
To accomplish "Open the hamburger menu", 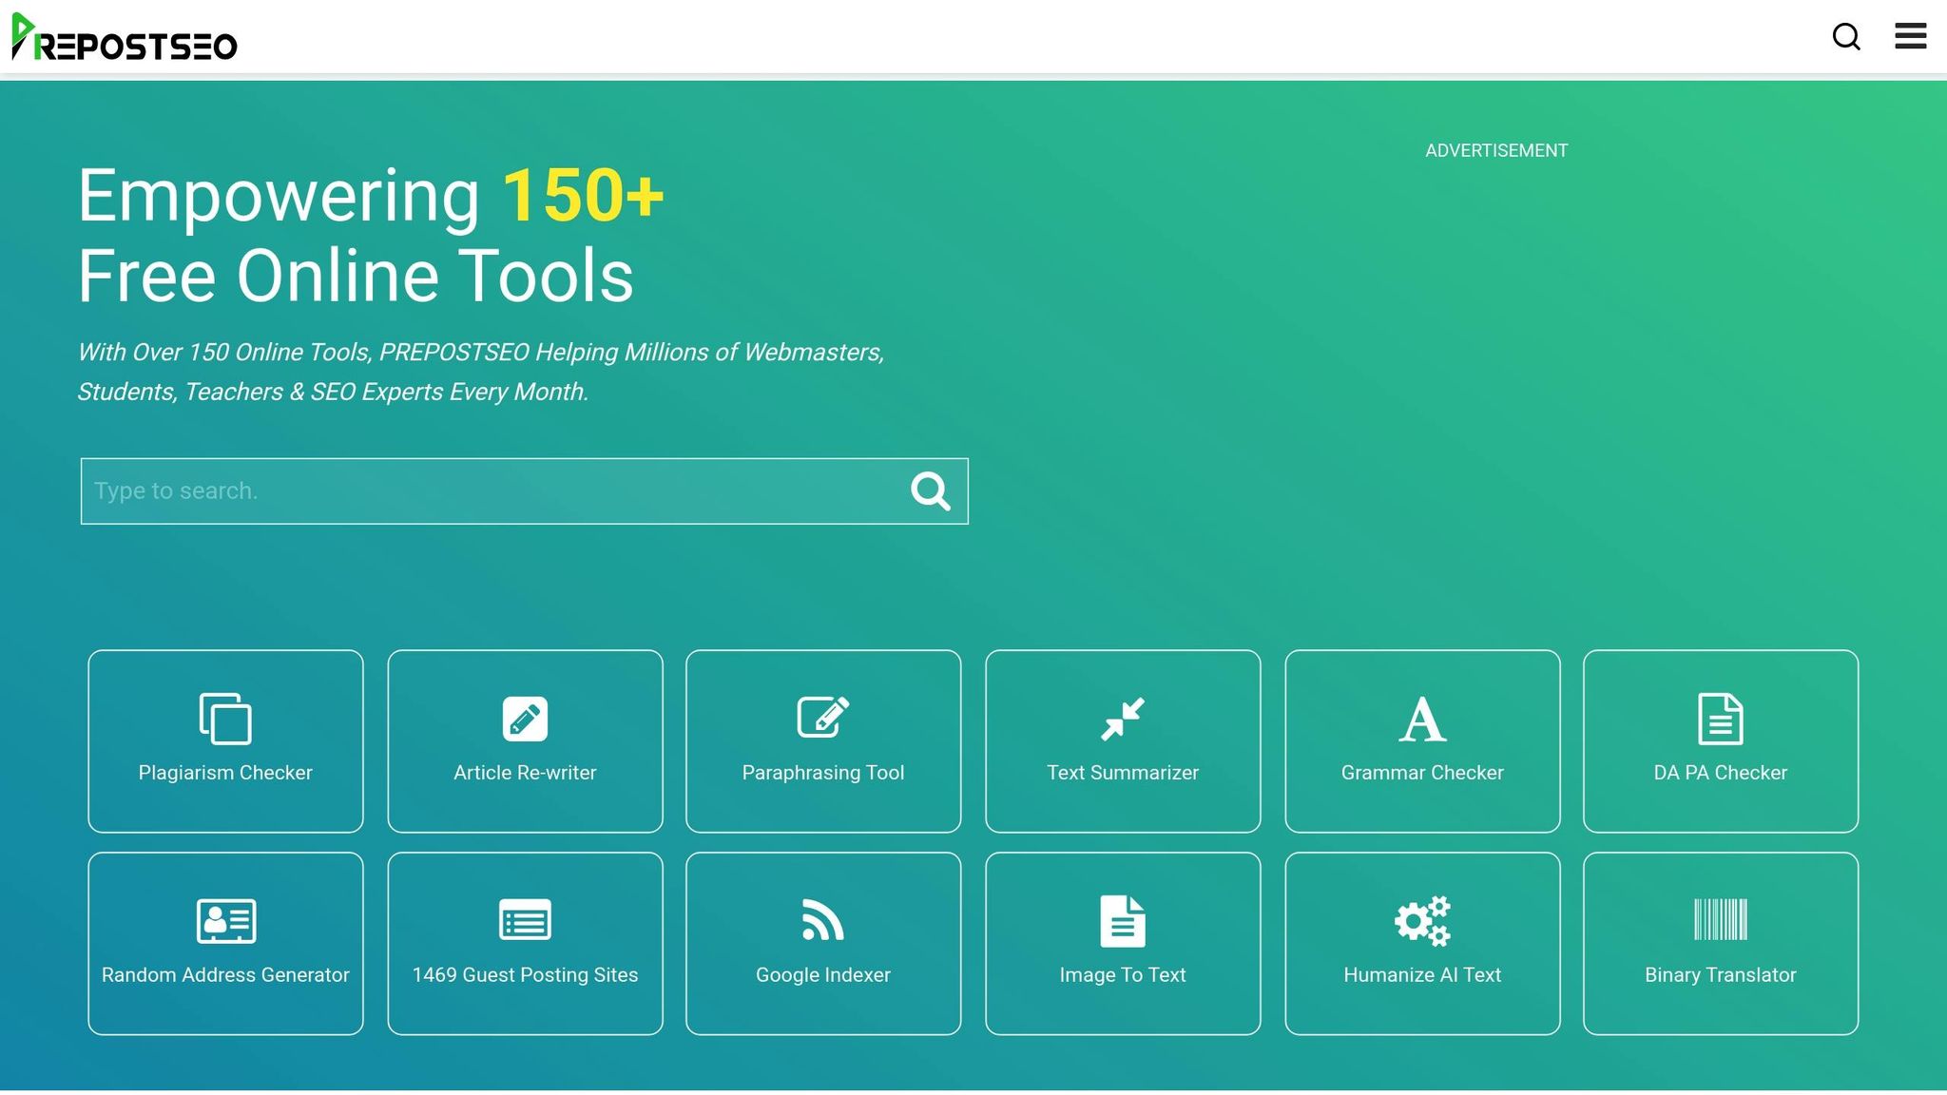I will pyautogui.click(x=1910, y=36).
